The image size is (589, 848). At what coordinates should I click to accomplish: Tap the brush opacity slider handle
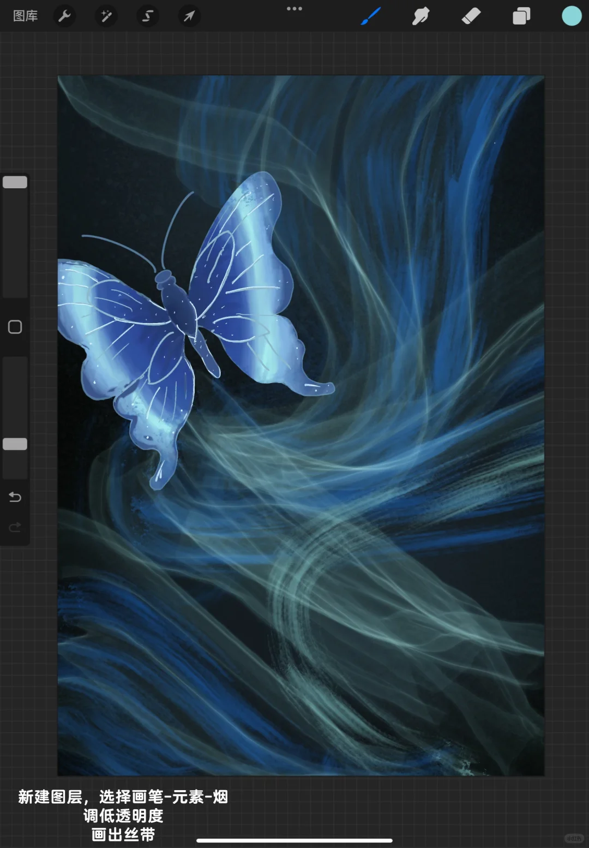coord(15,444)
